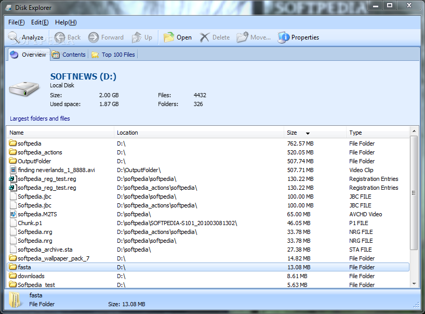Image resolution: width=425 pixels, height=314 pixels.
Task: Click the Forward arrow icon
Action: (x=94, y=37)
